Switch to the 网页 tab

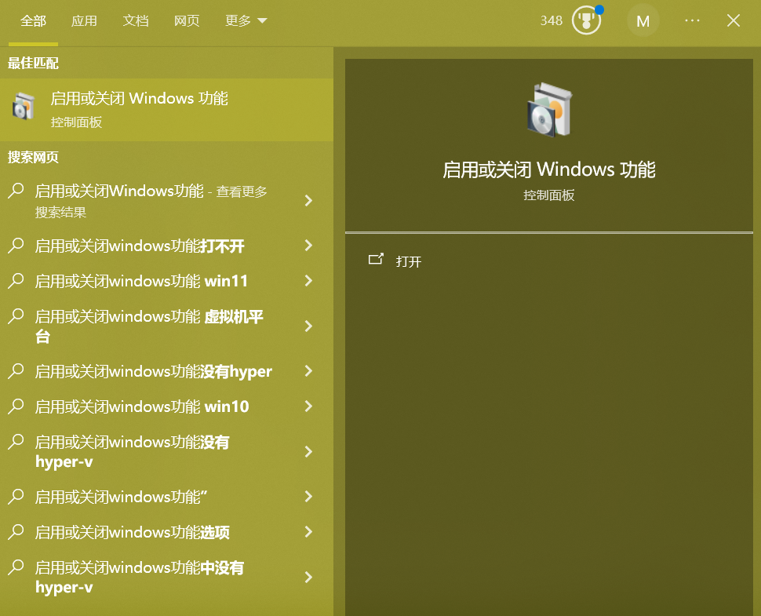pos(187,21)
